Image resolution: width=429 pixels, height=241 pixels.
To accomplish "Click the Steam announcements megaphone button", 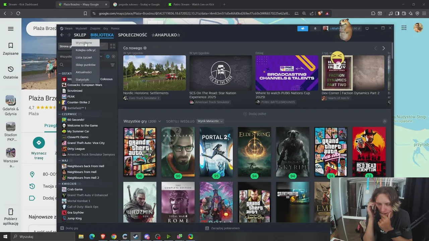I will (x=303, y=28).
